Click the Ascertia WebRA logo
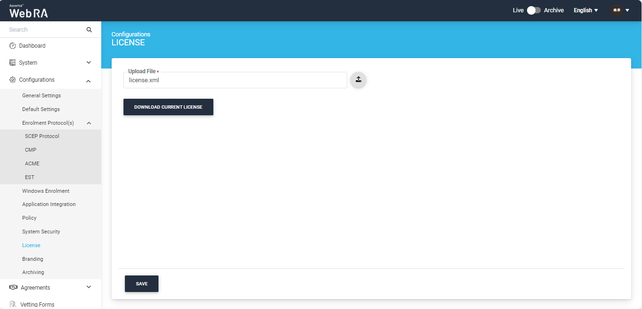This screenshot has height=309, width=642. (x=28, y=11)
